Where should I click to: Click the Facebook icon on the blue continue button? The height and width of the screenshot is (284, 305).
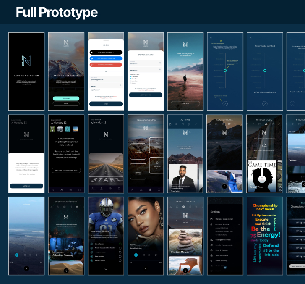click(x=92, y=58)
